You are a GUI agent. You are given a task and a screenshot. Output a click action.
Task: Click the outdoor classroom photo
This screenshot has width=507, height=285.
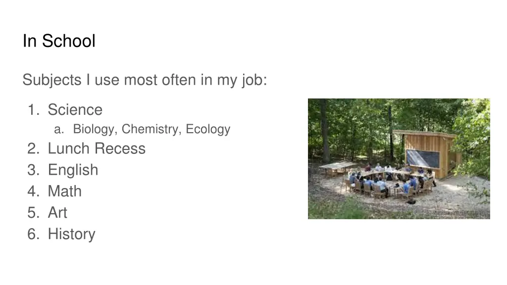click(399, 159)
